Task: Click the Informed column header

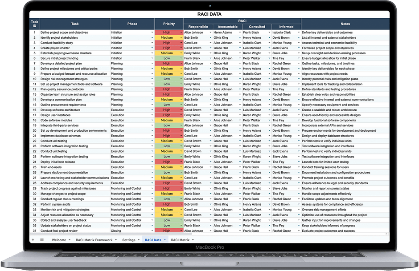Action: (x=286, y=27)
